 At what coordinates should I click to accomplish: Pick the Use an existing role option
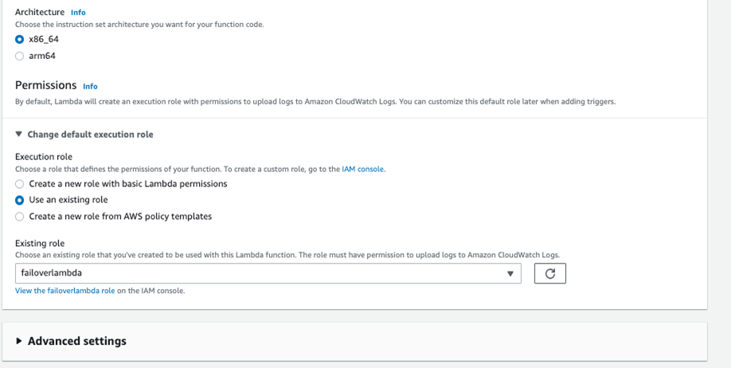point(20,200)
